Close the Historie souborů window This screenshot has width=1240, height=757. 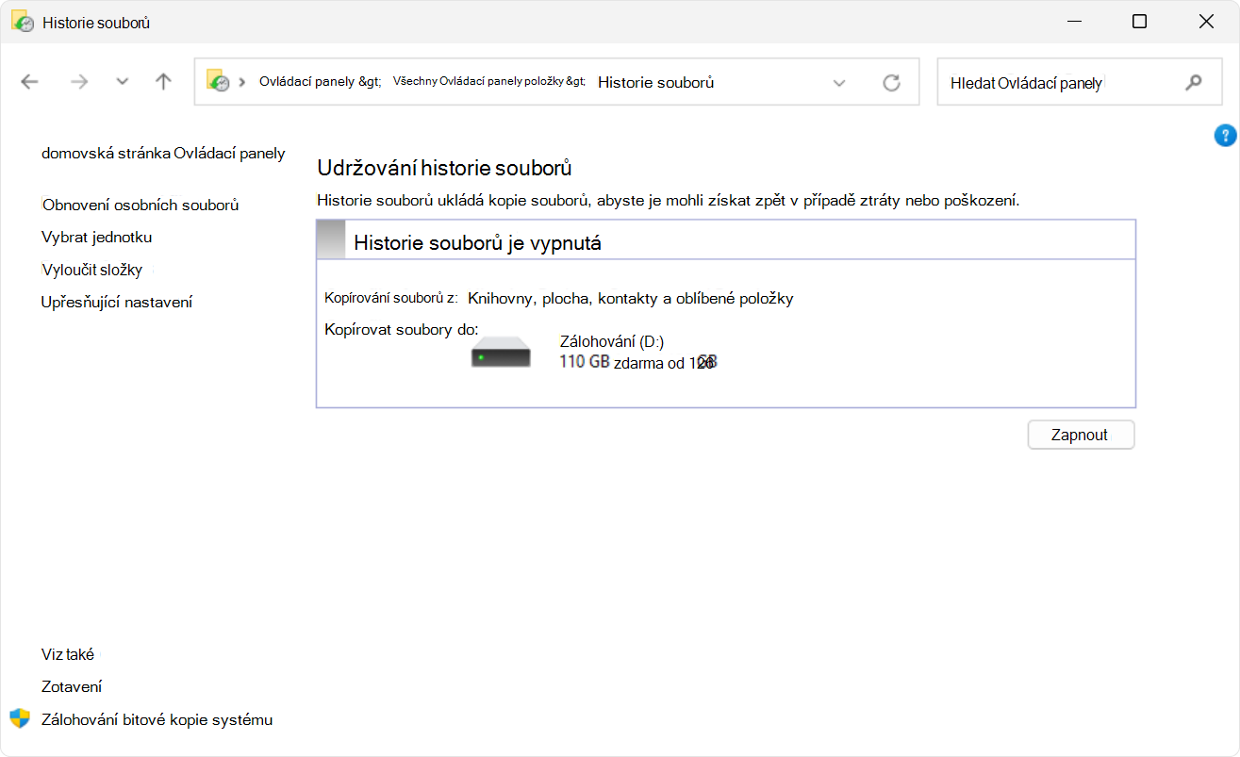coord(1206,22)
